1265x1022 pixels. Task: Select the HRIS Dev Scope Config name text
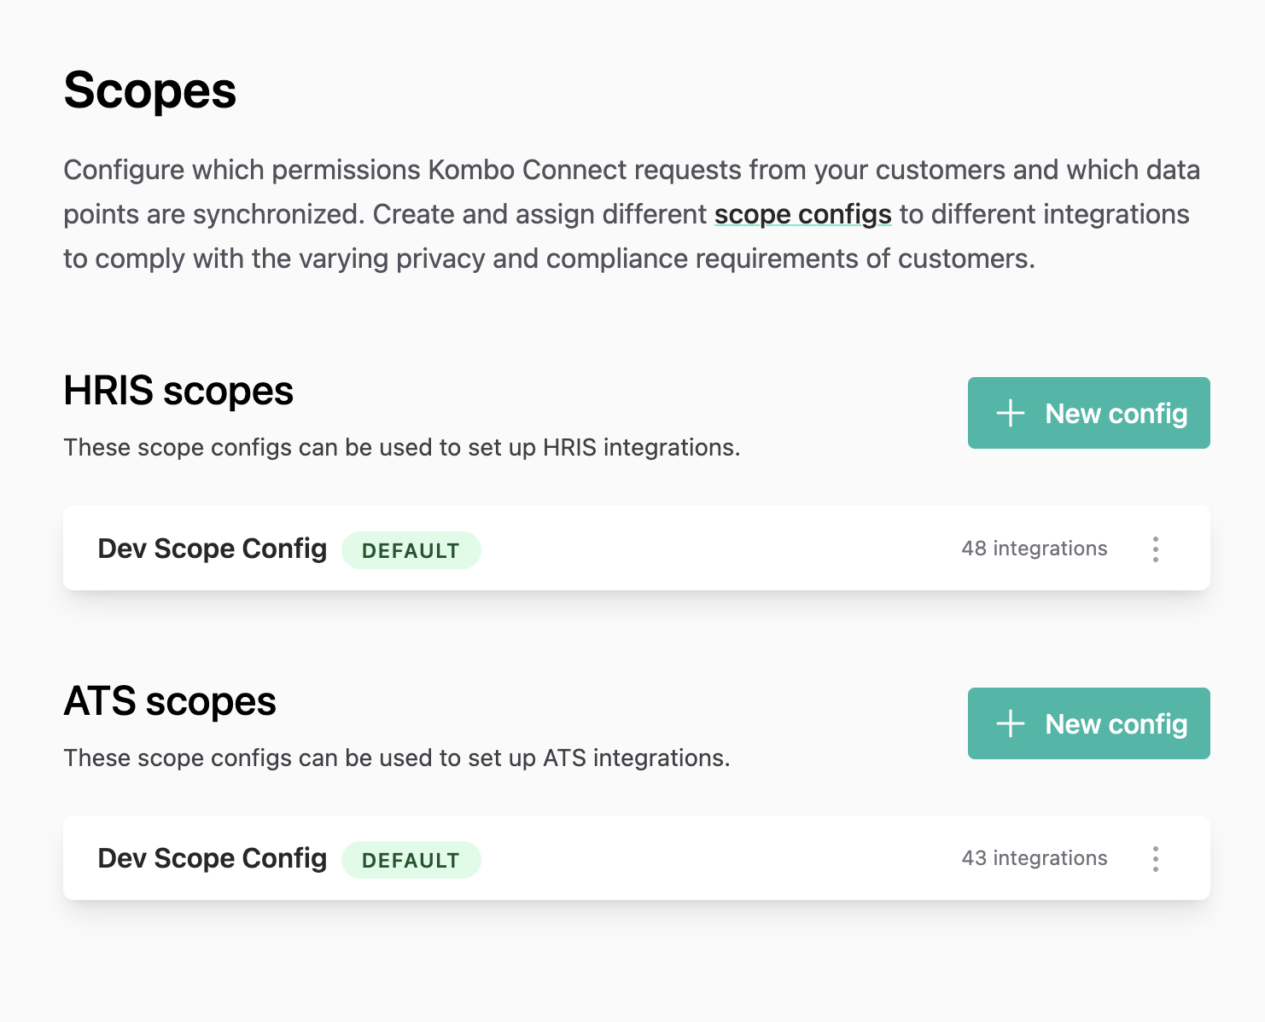click(x=213, y=549)
